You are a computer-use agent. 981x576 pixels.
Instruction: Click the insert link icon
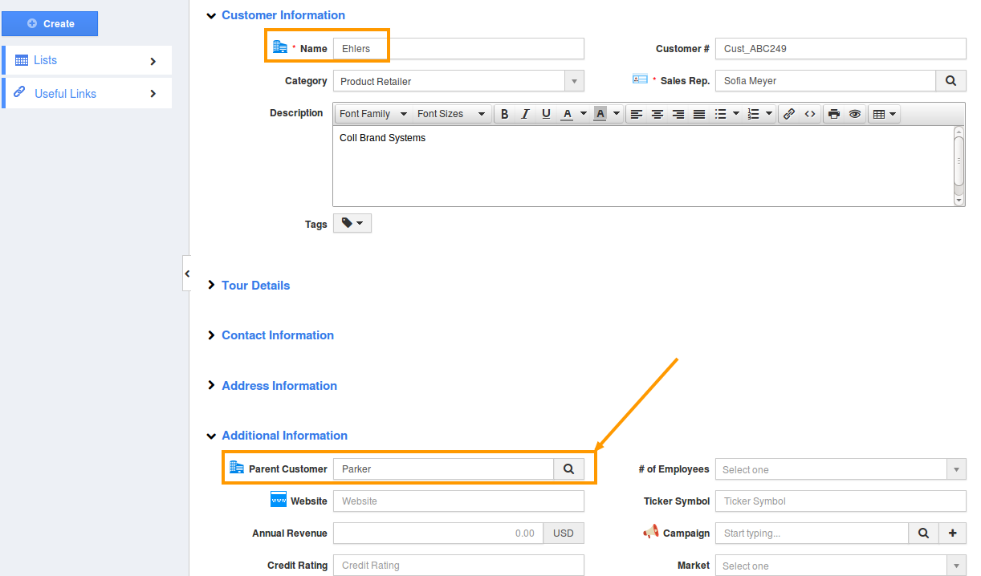(x=789, y=114)
